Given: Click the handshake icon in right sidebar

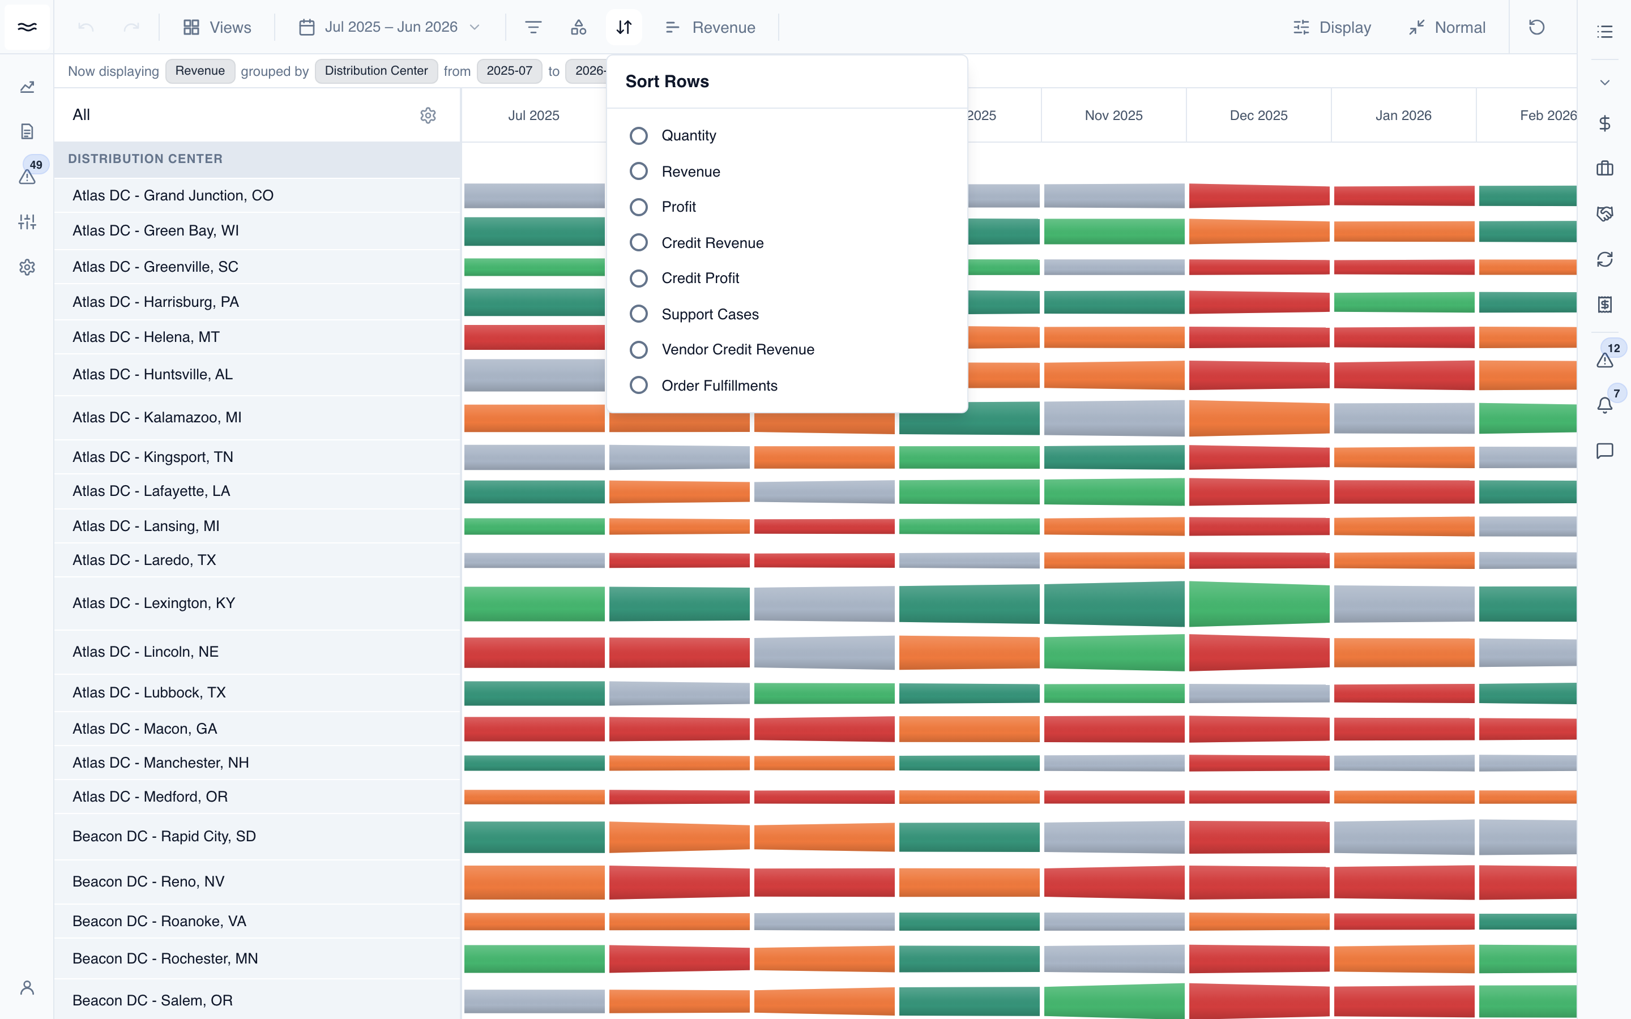Looking at the screenshot, I should coord(1605,213).
